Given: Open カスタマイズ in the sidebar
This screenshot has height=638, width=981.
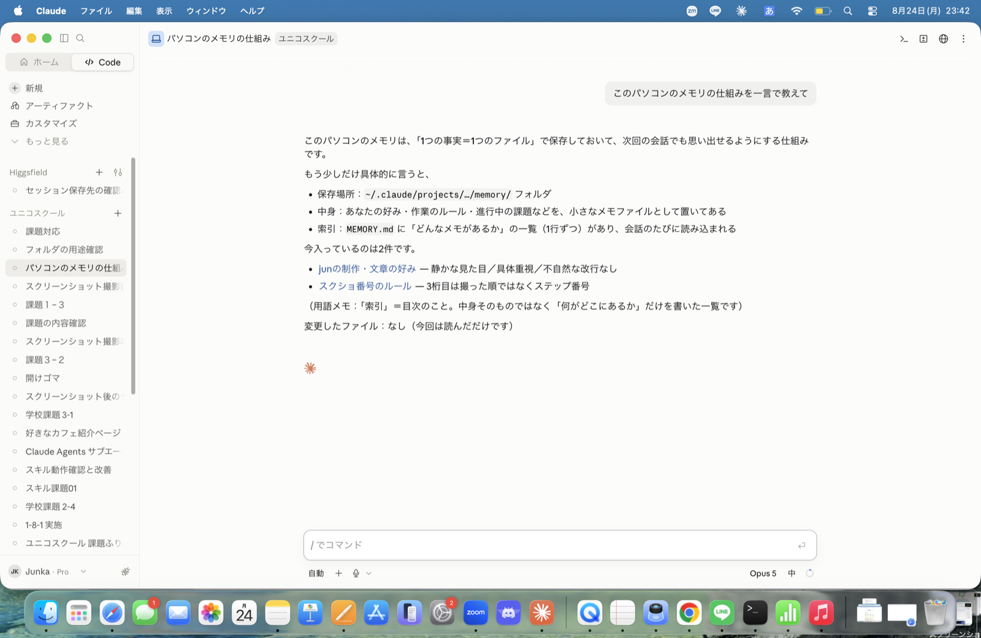Looking at the screenshot, I should pyautogui.click(x=44, y=123).
